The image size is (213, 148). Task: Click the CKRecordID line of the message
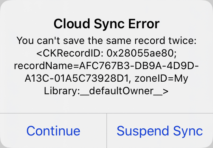pos(106,53)
